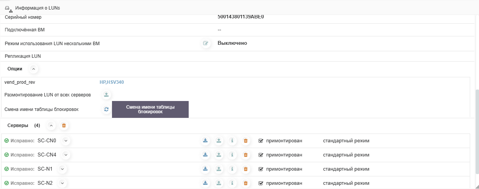This screenshot has height=189, width=479.
Task: Click the Информация о LUNs title
Action: click(x=38, y=8)
